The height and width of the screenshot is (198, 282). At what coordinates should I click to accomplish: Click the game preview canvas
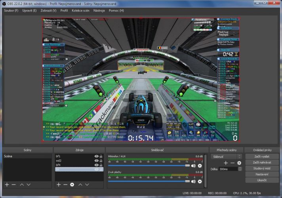pyautogui.click(x=141, y=79)
